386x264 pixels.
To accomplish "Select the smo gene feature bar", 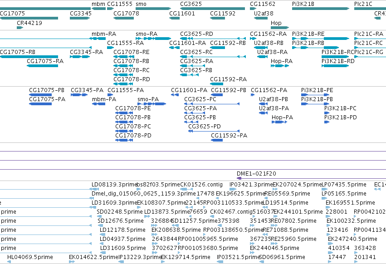I will coord(153,9).
